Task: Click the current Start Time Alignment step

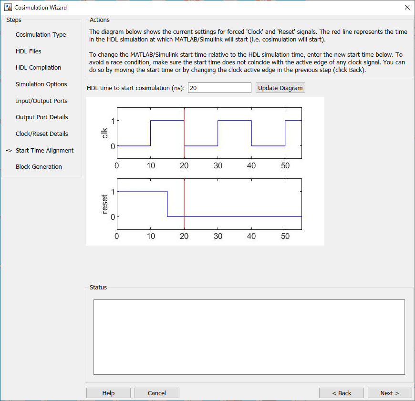Action: (44, 150)
